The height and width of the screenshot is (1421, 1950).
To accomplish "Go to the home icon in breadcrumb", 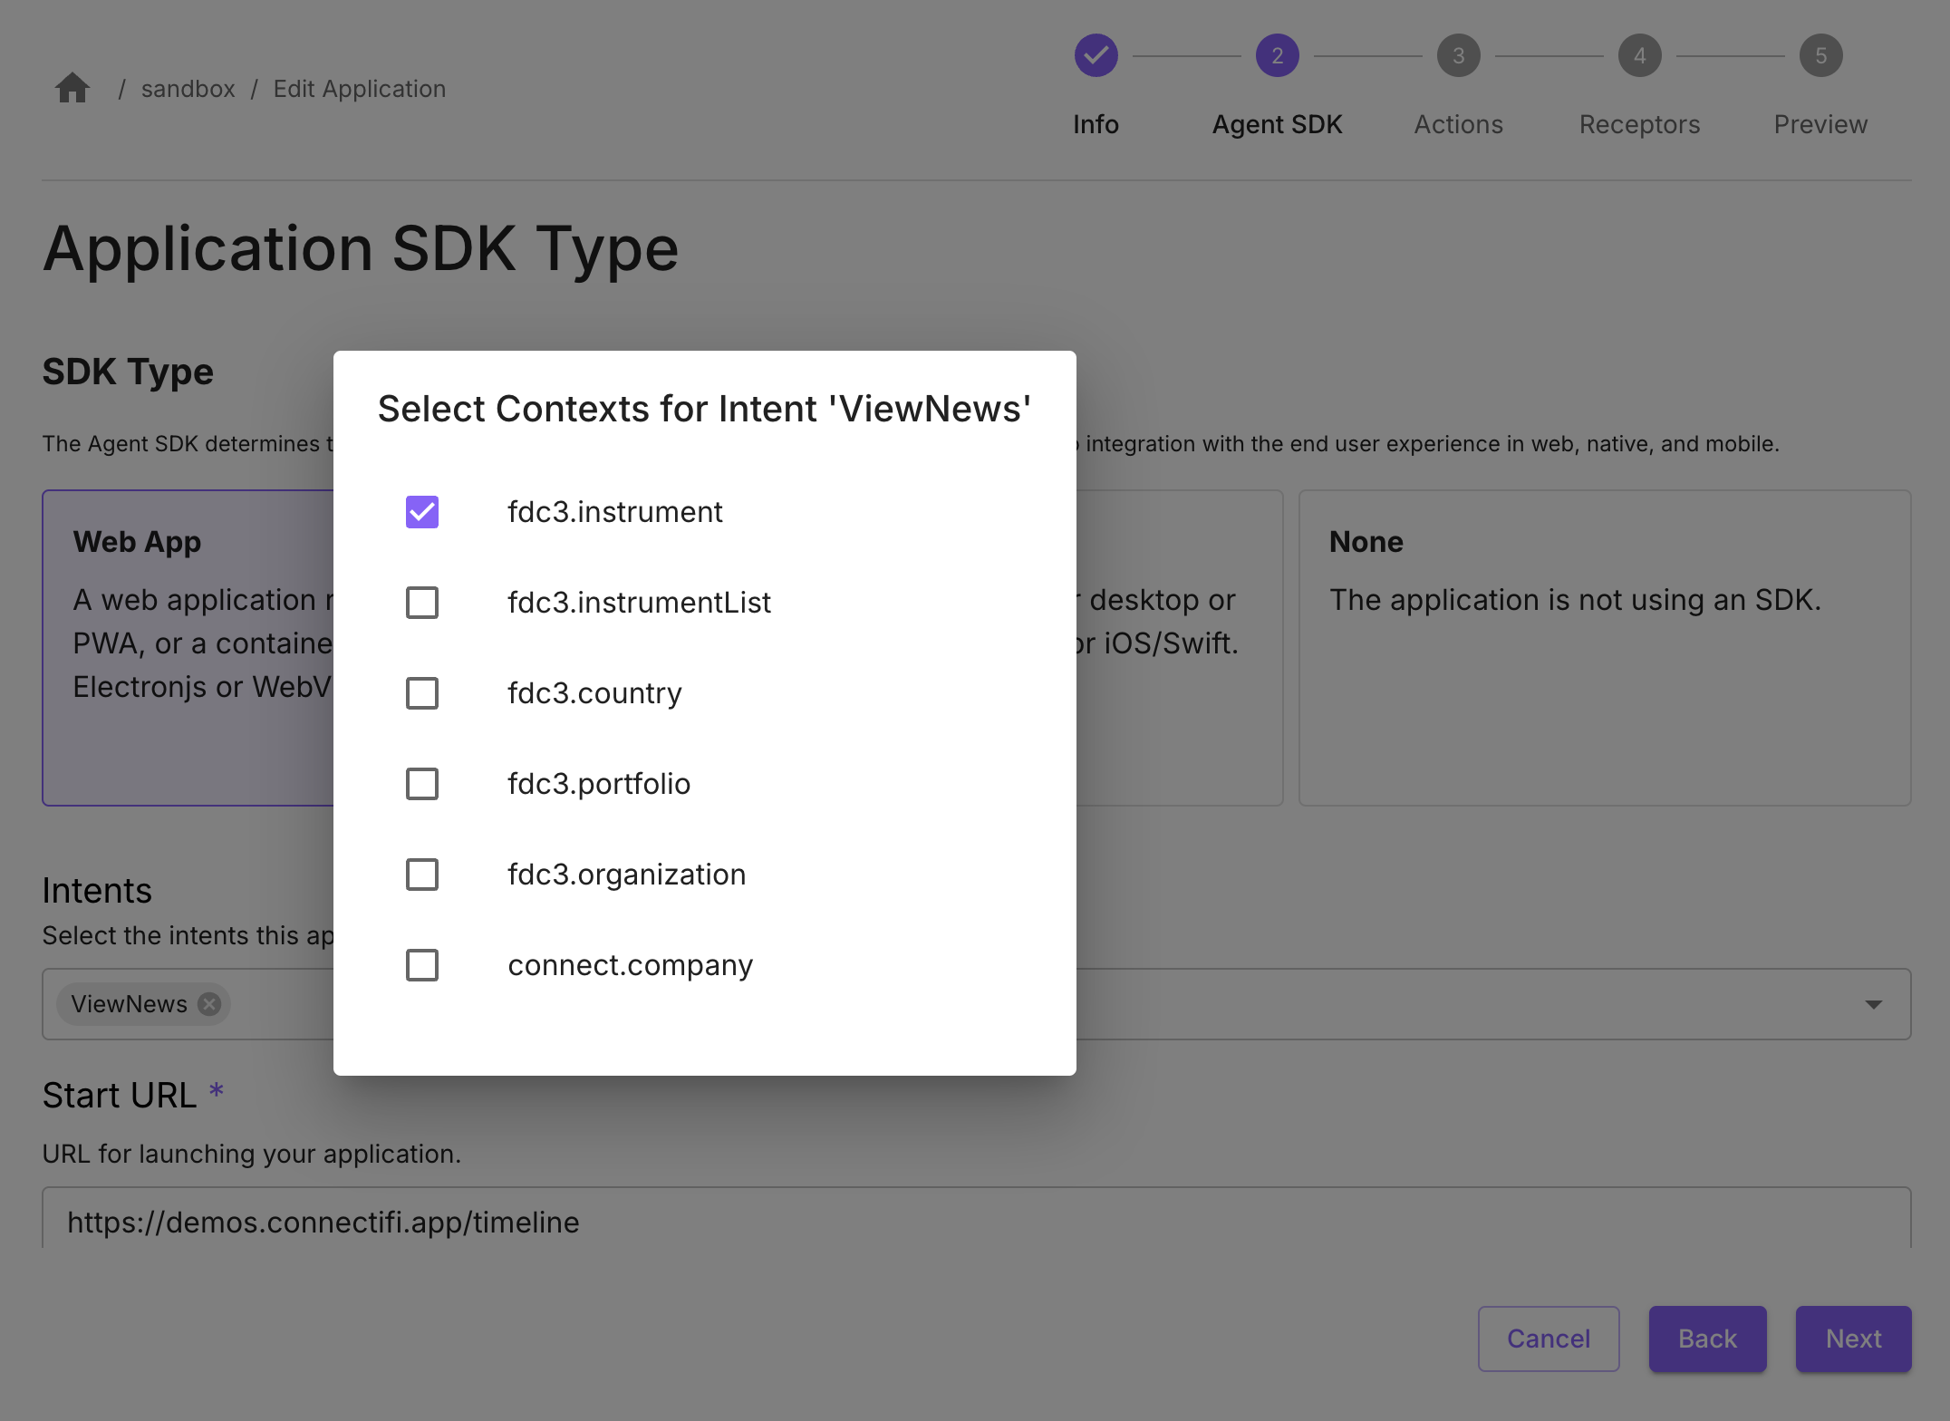I will (72, 88).
